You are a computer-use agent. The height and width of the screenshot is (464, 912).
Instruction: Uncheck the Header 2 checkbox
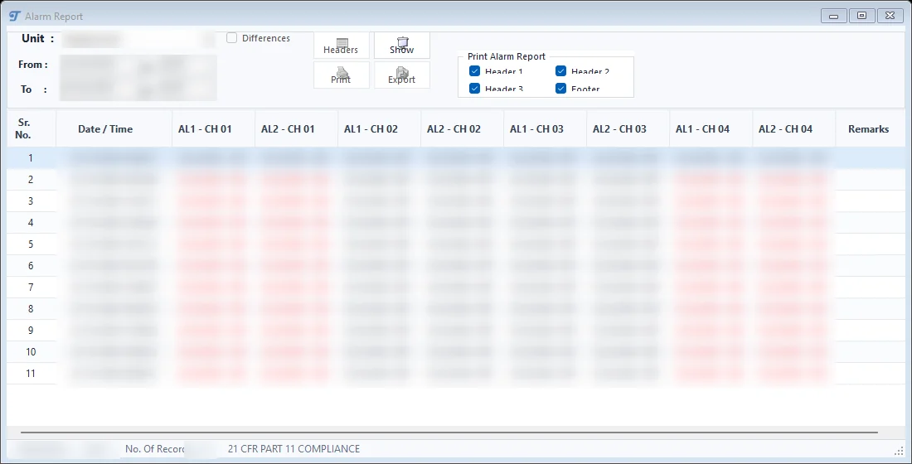click(x=560, y=71)
